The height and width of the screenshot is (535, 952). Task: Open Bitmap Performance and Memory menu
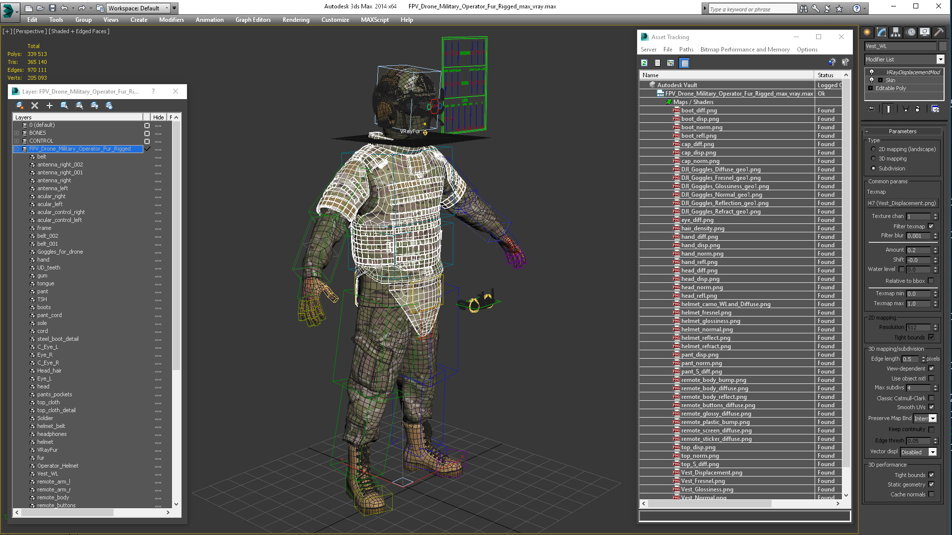(x=745, y=50)
